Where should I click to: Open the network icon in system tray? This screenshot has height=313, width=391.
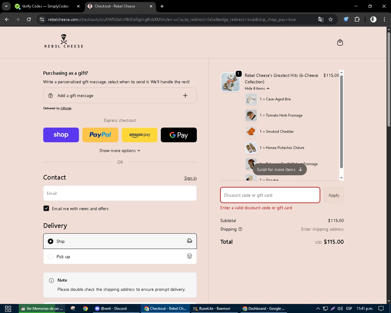325,309
